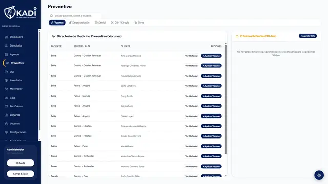Screen dimensions: 328x184
Task: Select the Preventivo shield icon in sidebar
Action: point(7,63)
